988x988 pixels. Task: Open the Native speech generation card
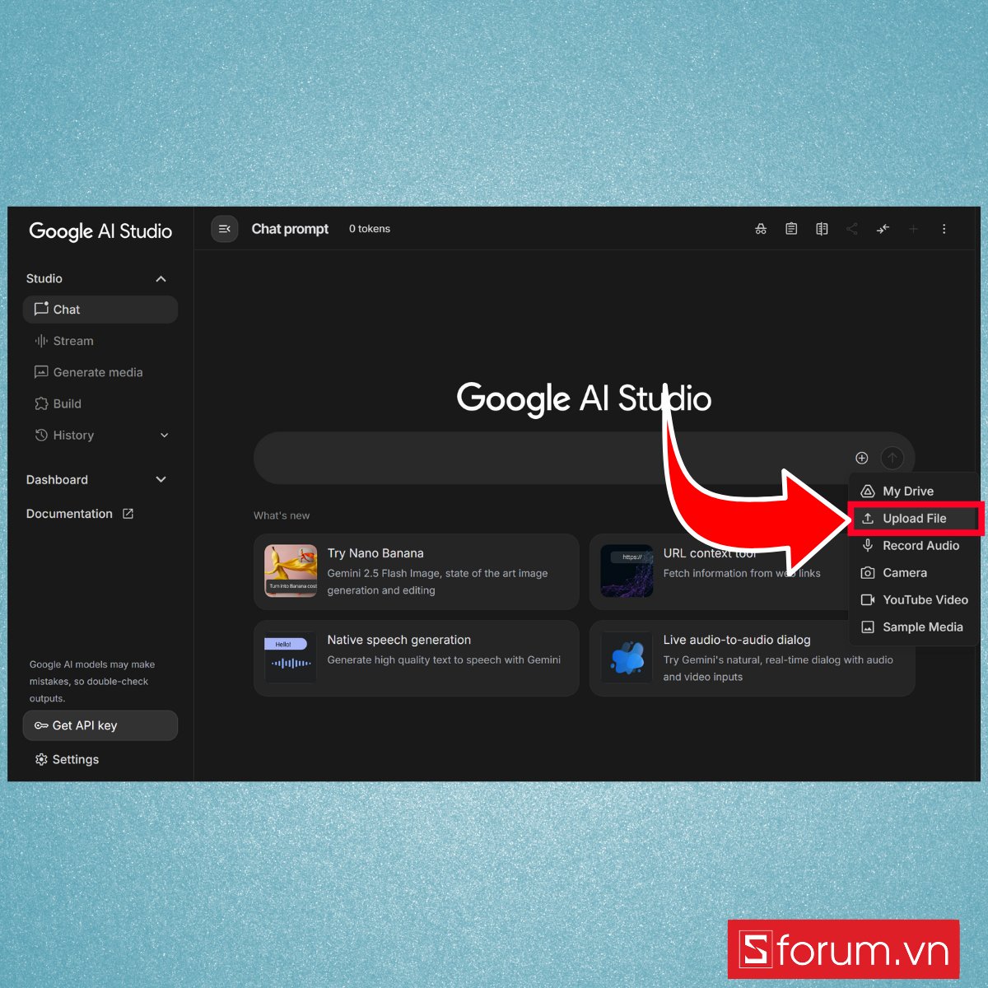417,658
